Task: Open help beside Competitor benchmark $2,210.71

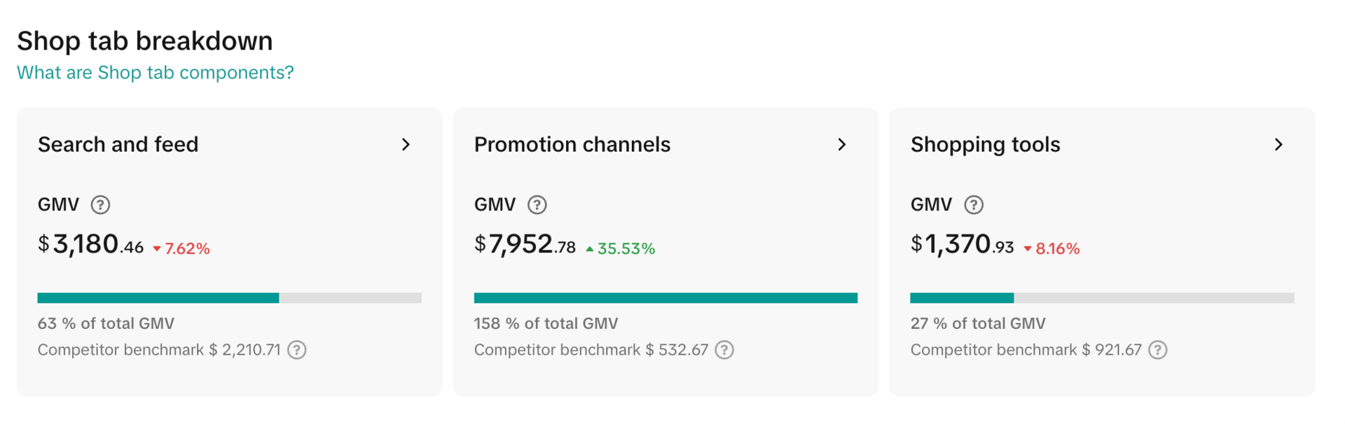Action: 297,350
